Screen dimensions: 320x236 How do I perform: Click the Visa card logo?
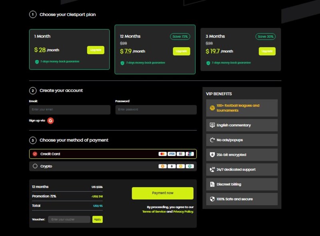pos(172,154)
